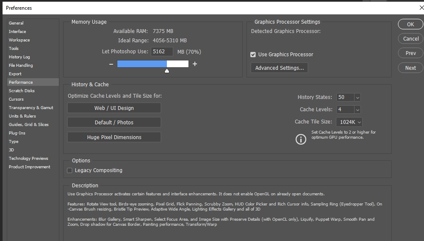Click the plus icon beside memory slider
424x241 pixels.
(195, 64)
